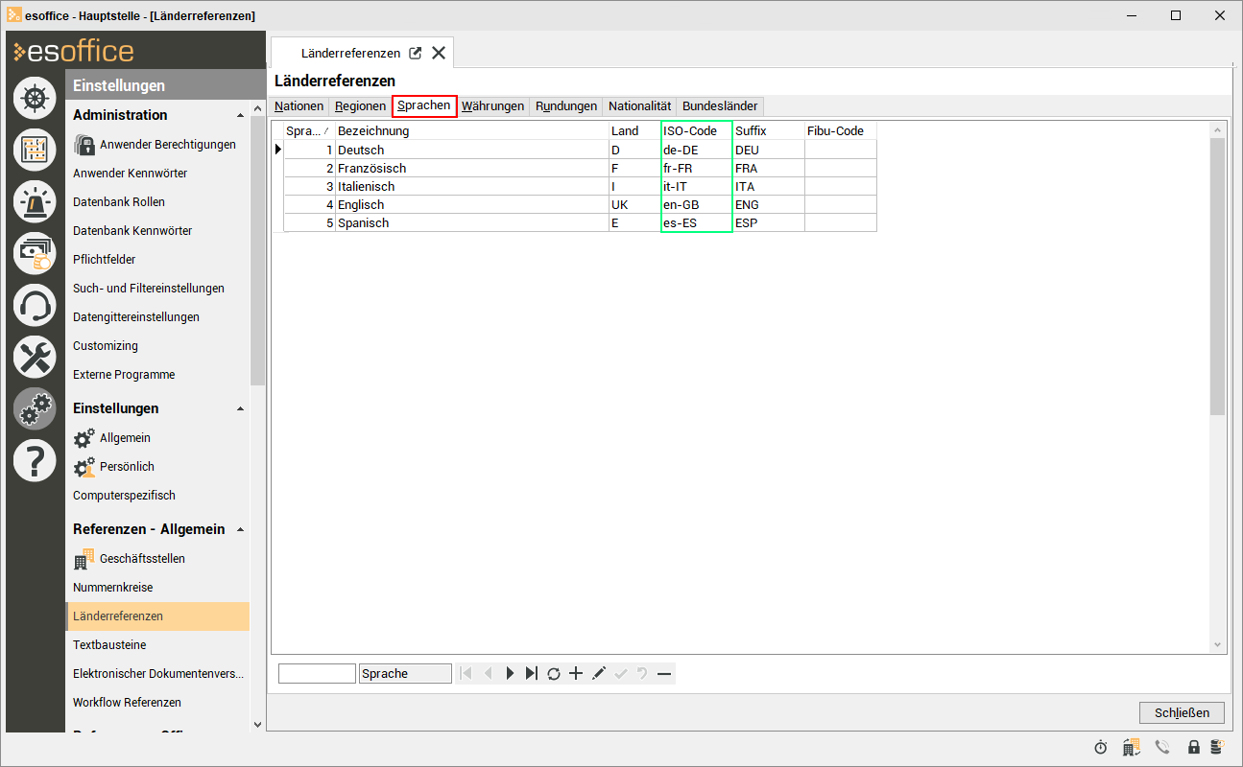Select Länderreferenzen in the sidebar
The width and height of the screenshot is (1243, 767).
click(x=157, y=616)
